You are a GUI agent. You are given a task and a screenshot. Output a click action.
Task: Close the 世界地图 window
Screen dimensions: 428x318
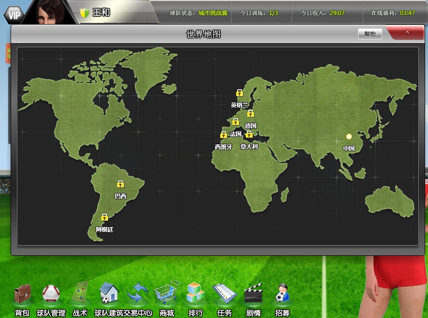[x=407, y=32]
